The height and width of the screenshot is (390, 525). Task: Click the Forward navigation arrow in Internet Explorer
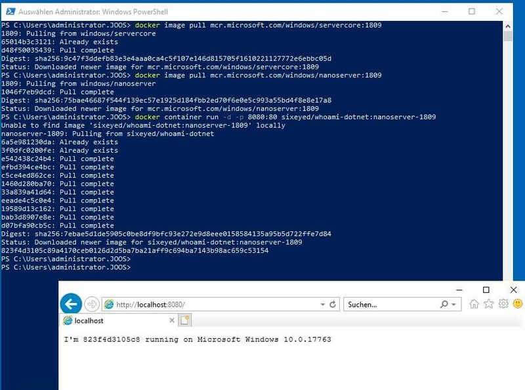(91, 303)
